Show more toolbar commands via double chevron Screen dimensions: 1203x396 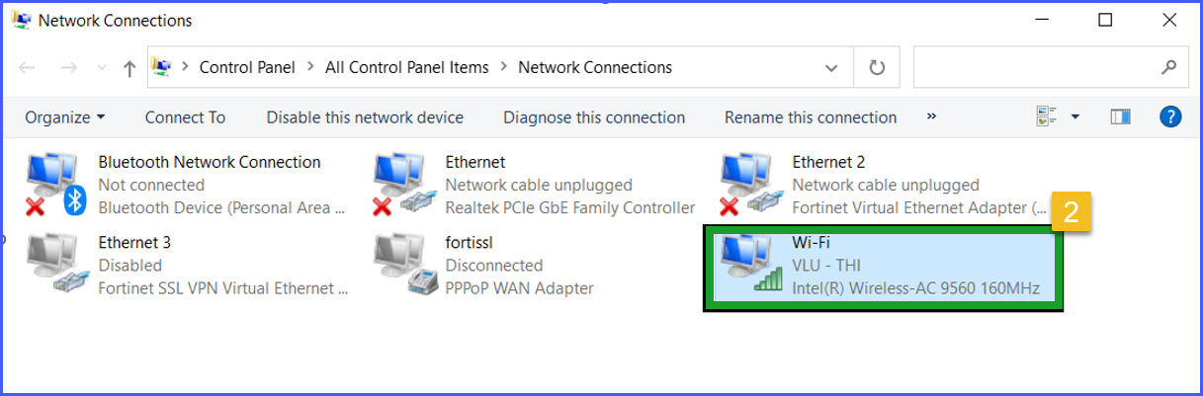click(x=931, y=117)
